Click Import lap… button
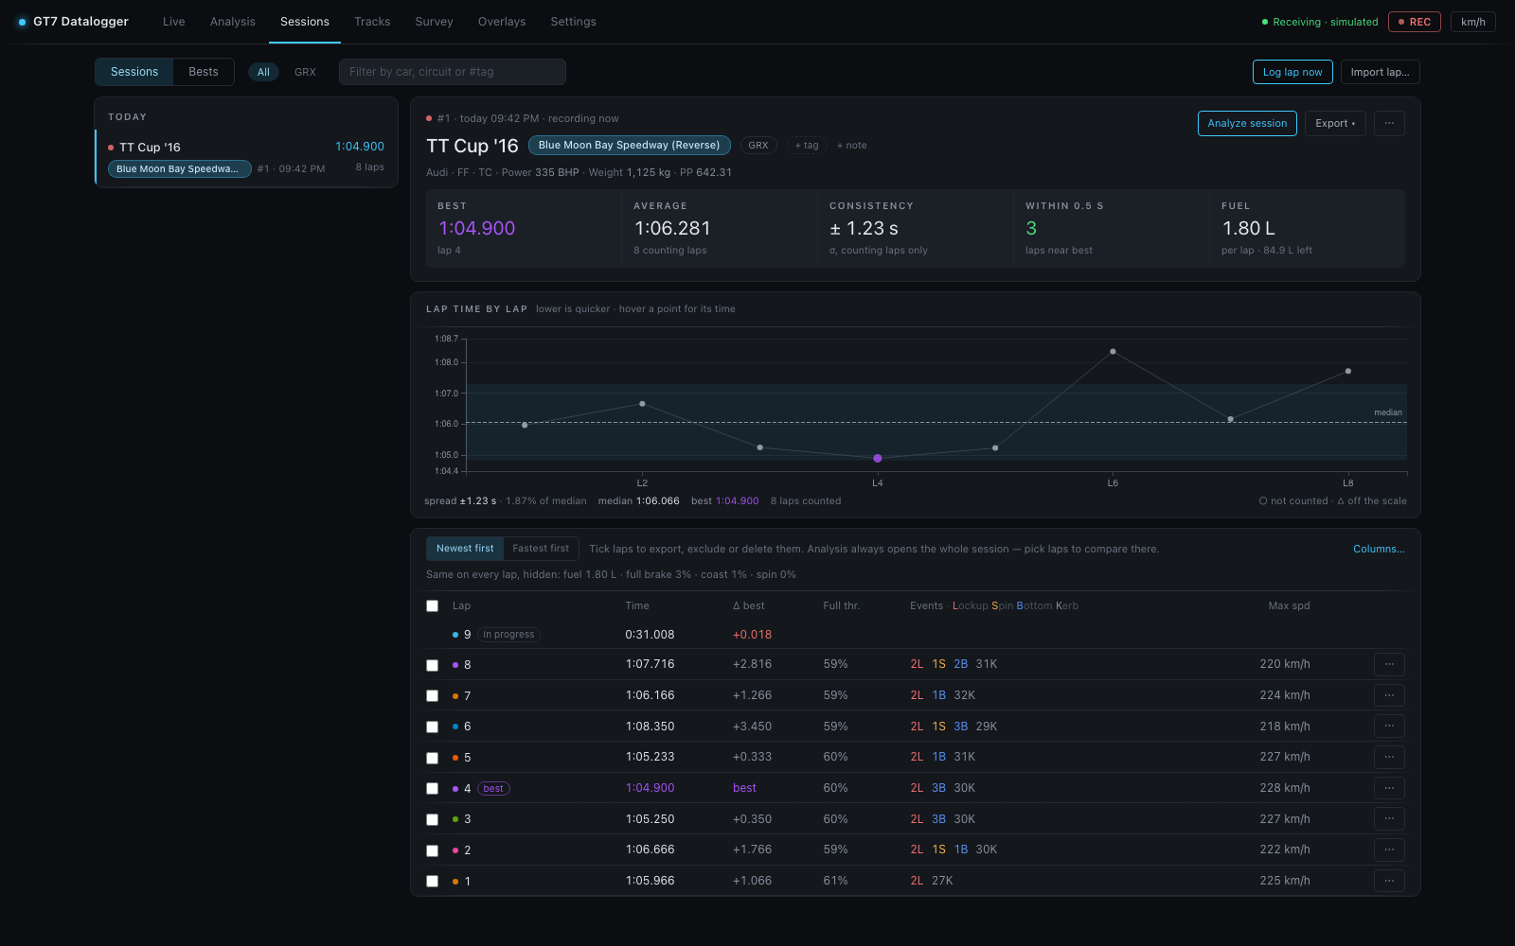 point(1380,72)
